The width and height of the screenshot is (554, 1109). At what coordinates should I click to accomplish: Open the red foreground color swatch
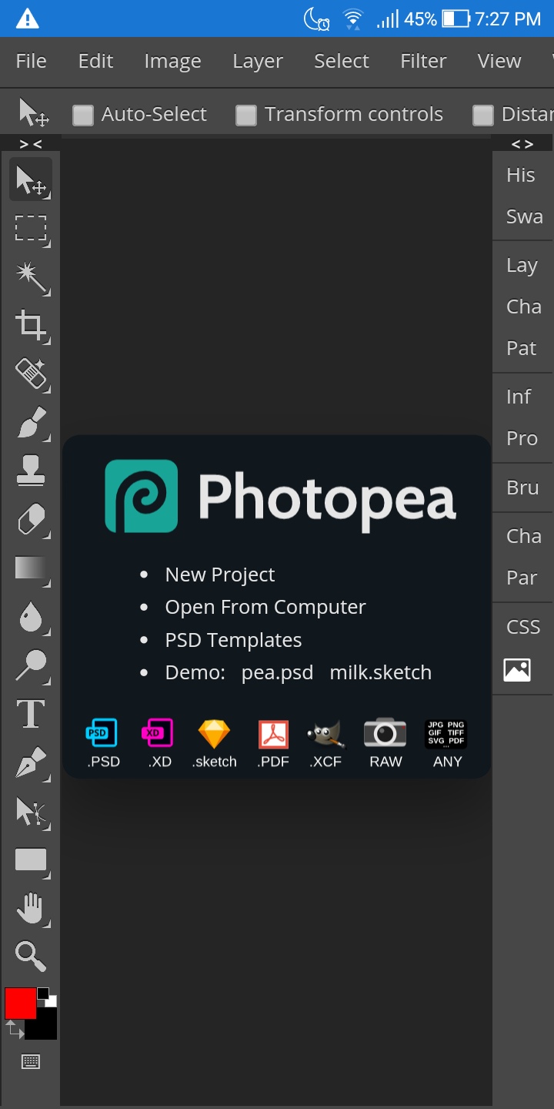point(20,1003)
